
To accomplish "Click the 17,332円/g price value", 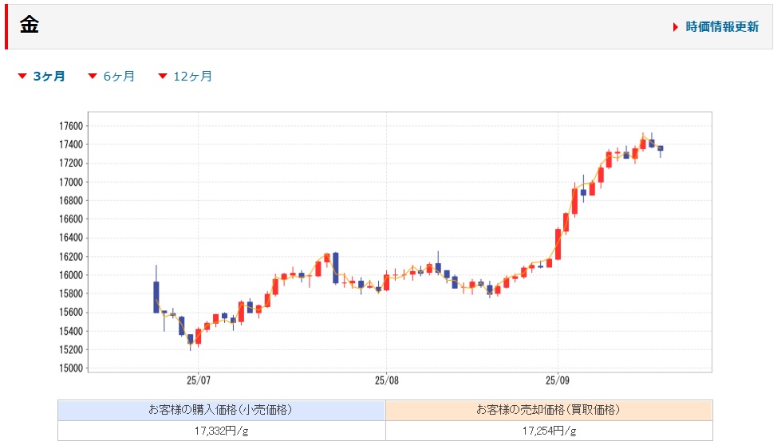I will 222,431.
